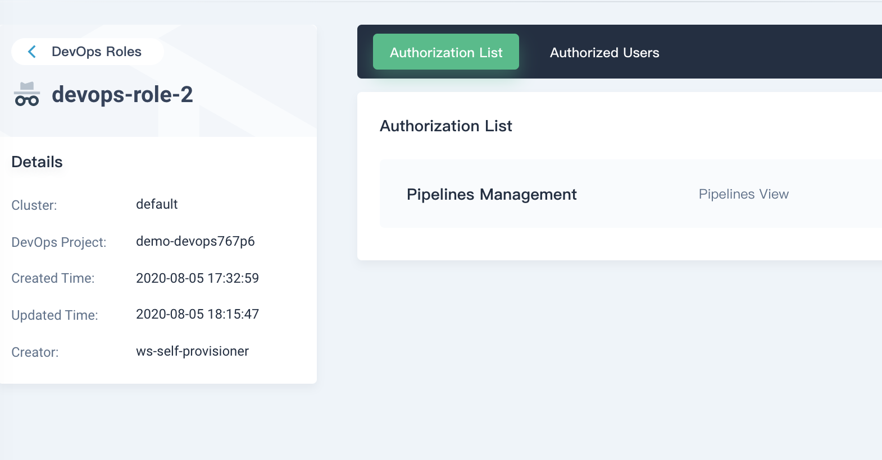This screenshot has height=460, width=882.
Task: Click the back chevron beside DevOps Roles
Action: pyautogui.click(x=32, y=52)
